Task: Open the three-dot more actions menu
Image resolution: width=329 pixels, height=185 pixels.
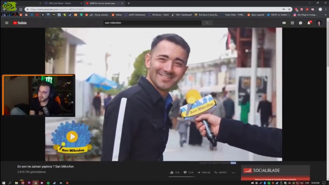Action: click(233, 172)
